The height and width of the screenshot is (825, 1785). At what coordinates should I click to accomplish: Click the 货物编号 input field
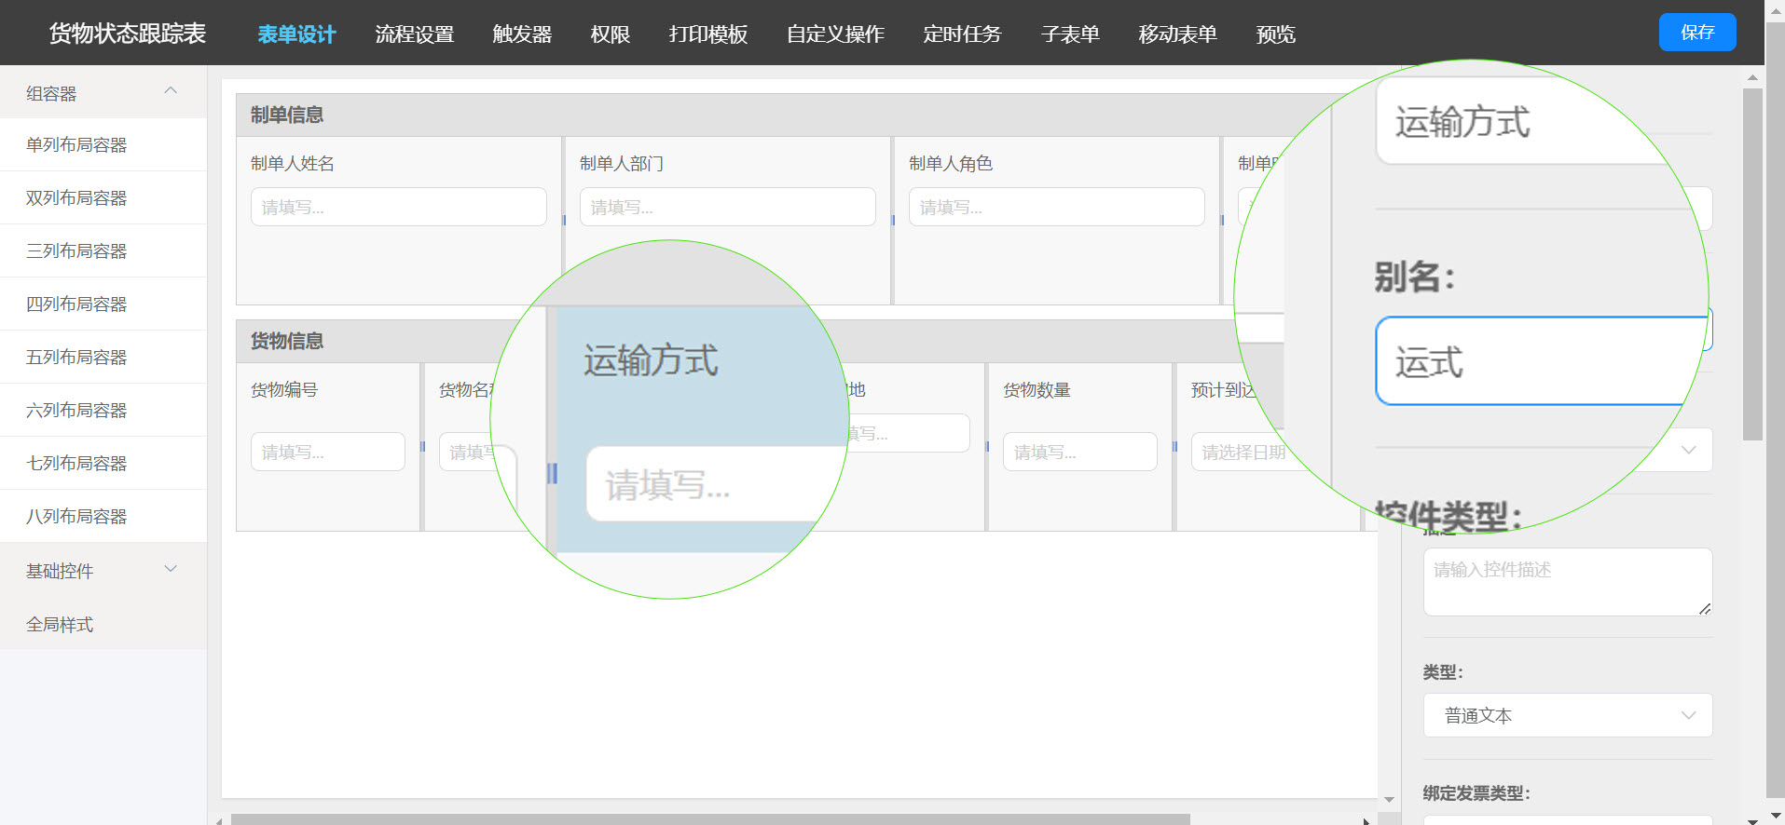(328, 452)
